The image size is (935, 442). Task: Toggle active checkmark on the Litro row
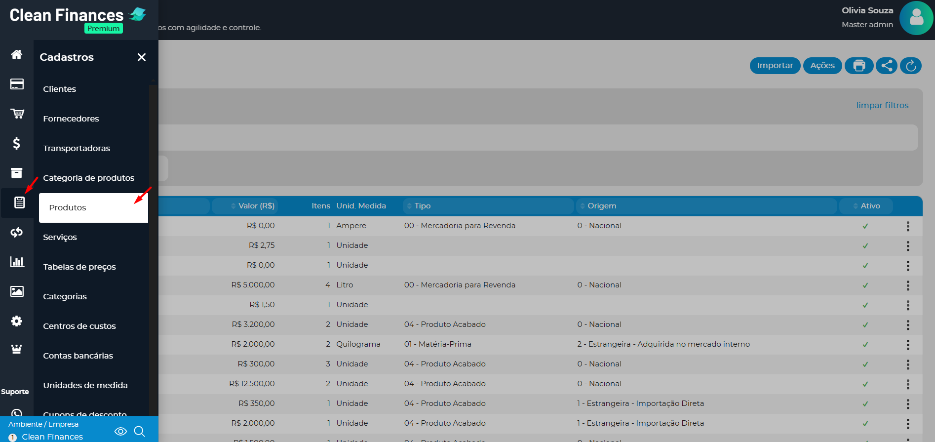click(x=865, y=285)
